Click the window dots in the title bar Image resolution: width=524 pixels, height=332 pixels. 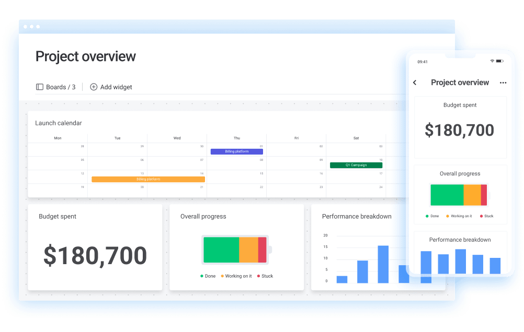pos(31,27)
